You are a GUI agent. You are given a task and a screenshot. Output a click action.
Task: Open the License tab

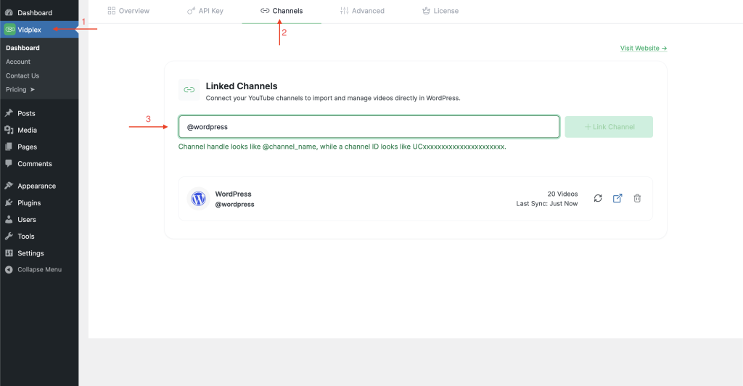(x=440, y=11)
